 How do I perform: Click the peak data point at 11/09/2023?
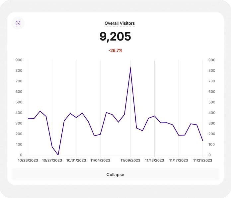tap(130, 67)
